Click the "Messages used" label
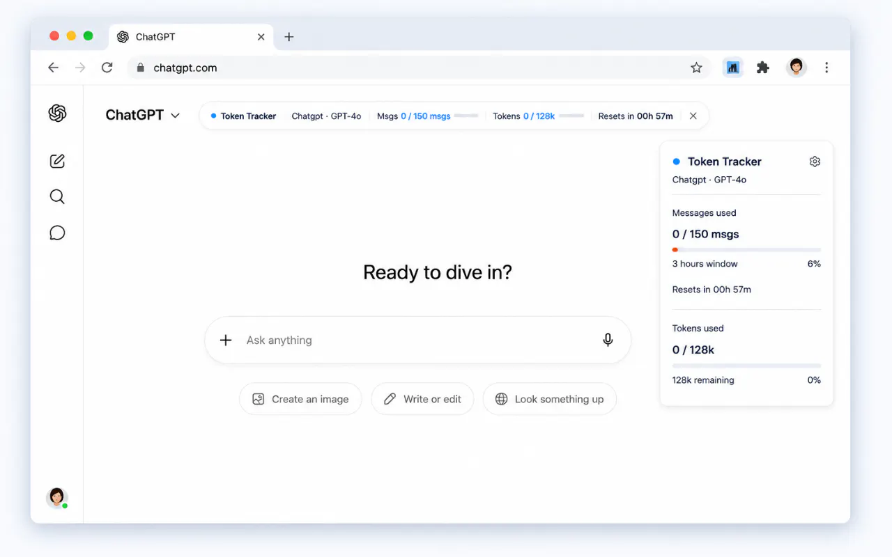Image resolution: width=892 pixels, height=557 pixels. pos(704,213)
